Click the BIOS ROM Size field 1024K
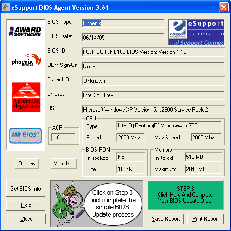The image size is (231, 231). [x=131, y=169]
